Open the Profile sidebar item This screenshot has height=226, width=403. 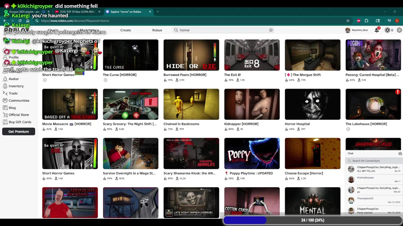pos(14,57)
